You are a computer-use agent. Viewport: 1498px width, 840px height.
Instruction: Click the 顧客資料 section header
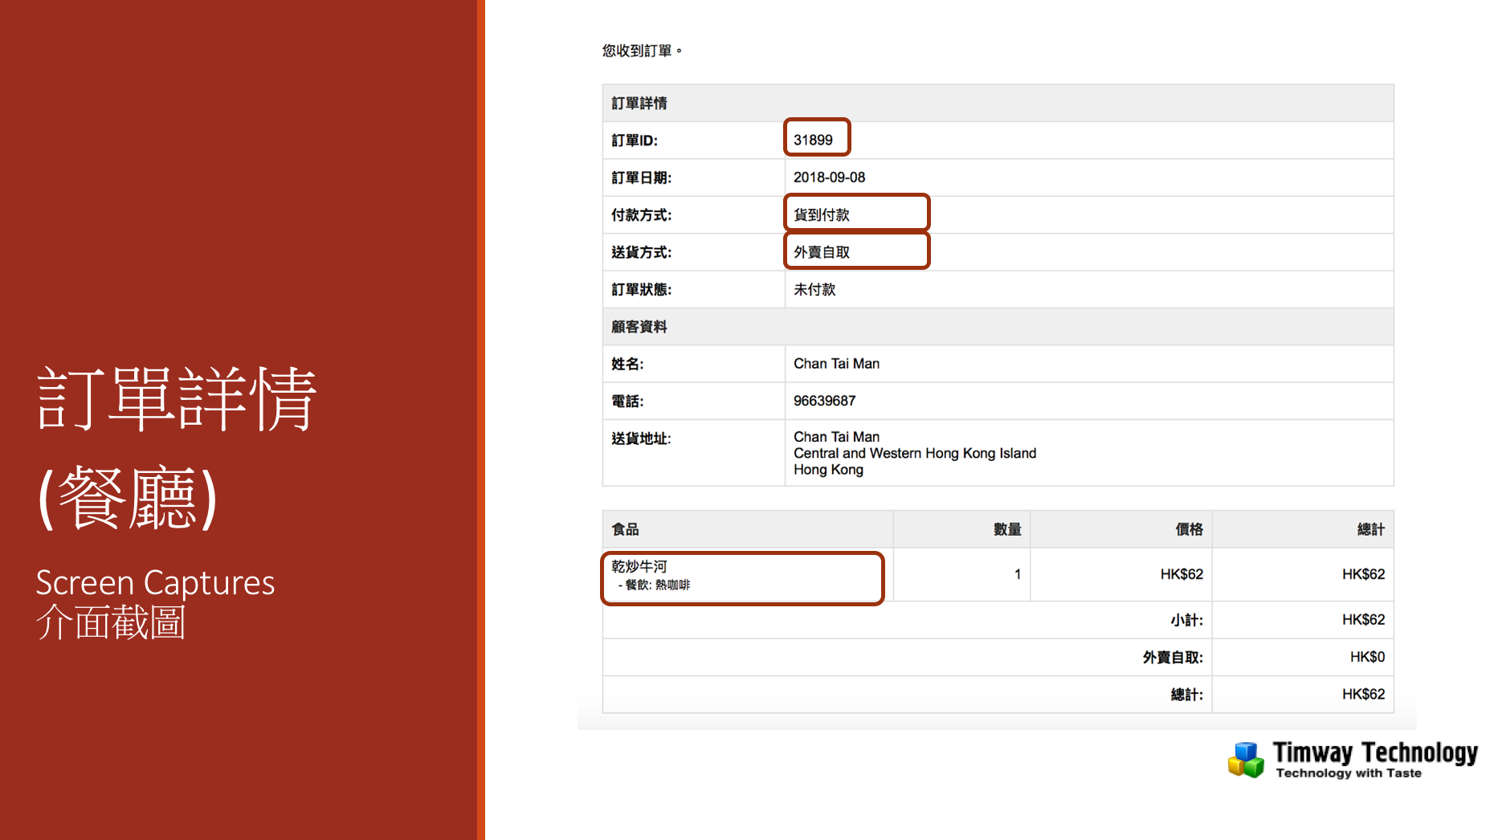point(639,327)
